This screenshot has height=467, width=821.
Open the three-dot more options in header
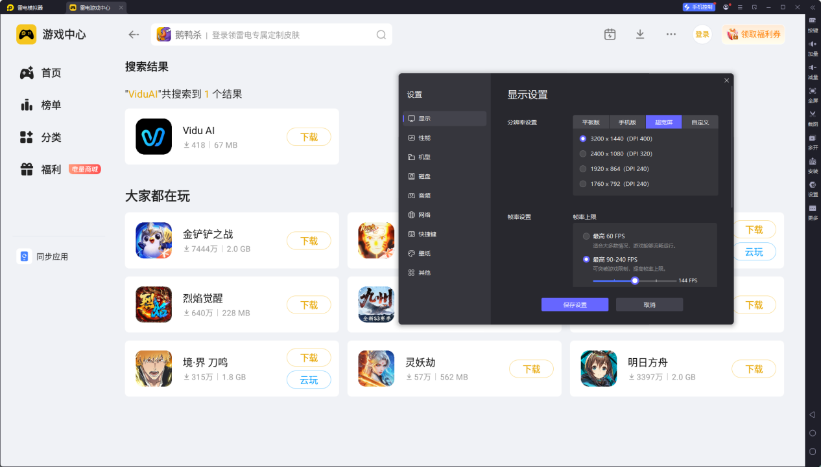click(x=671, y=34)
